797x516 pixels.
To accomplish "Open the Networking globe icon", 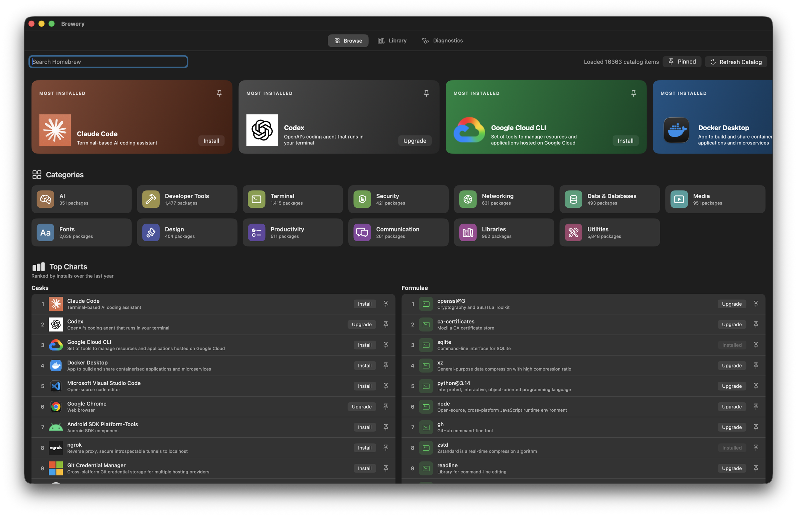I will [x=468, y=199].
